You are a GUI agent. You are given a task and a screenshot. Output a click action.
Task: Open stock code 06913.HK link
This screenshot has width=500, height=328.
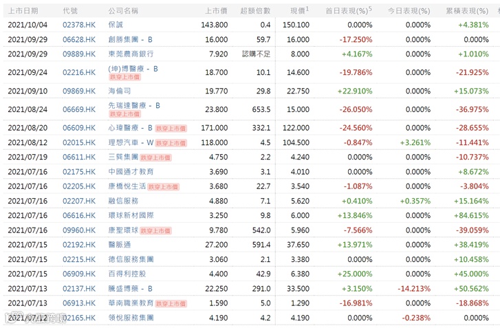click(x=79, y=303)
